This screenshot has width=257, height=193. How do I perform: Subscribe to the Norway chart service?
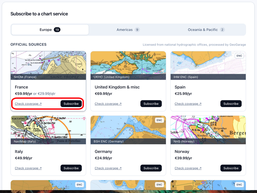[x=231, y=168]
